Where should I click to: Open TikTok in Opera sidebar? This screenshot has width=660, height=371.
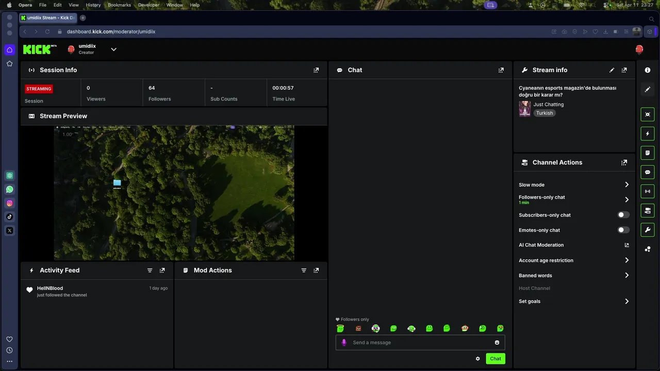(x=9, y=217)
